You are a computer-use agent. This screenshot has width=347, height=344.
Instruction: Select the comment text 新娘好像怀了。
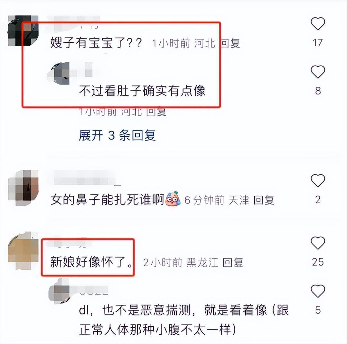[x=92, y=262]
